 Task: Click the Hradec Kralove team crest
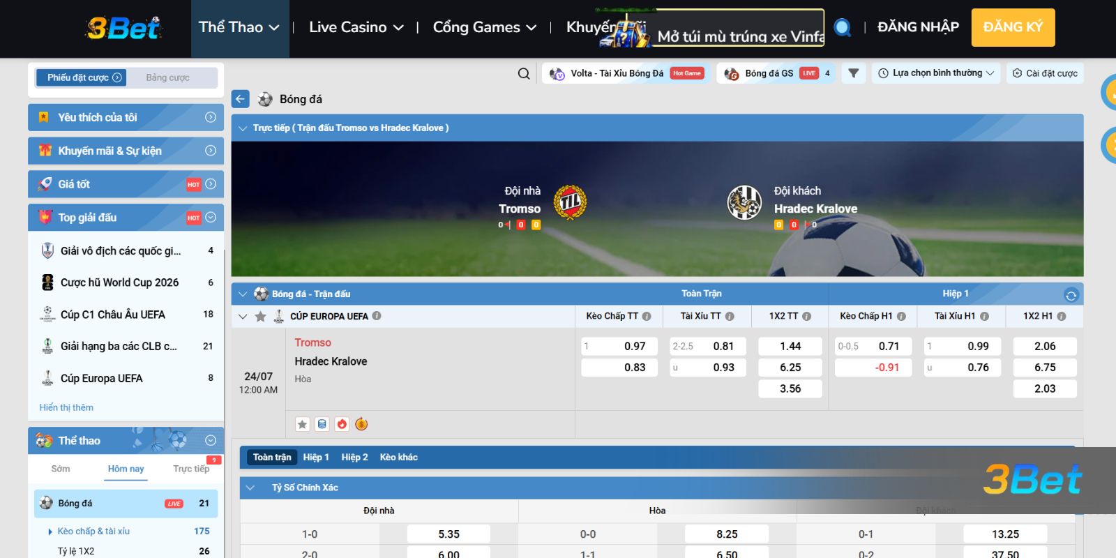(x=744, y=203)
